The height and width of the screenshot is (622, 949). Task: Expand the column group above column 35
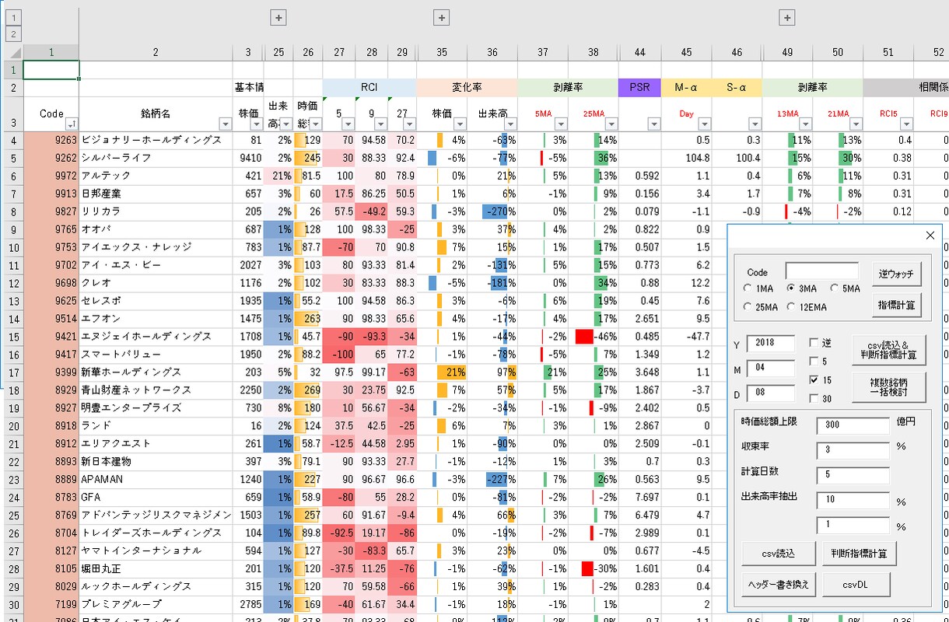coord(441,18)
